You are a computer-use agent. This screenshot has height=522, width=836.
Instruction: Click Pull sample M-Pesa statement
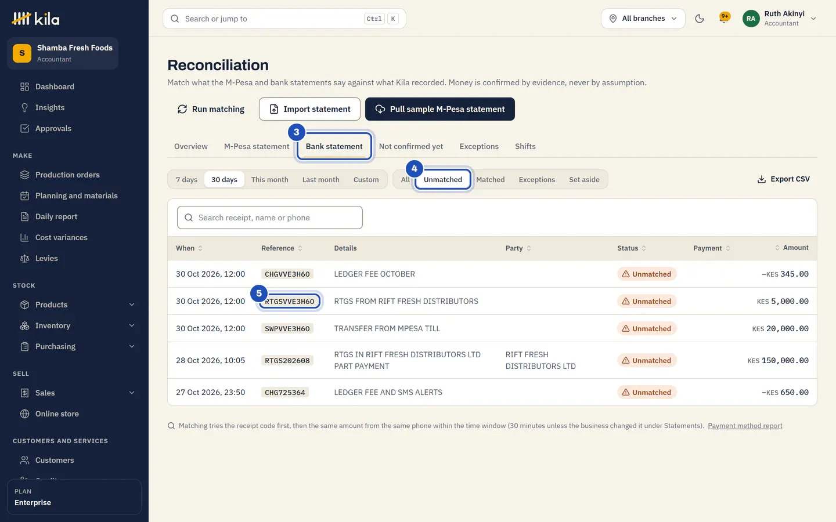(440, 109)
